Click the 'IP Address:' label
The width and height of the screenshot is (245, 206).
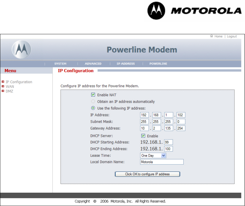pyautogui.click(x=100, y=115)
